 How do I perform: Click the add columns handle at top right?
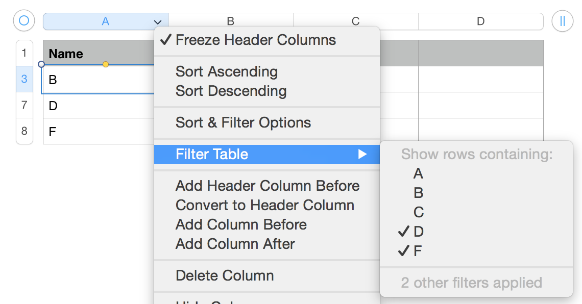[x=562, y=21]
